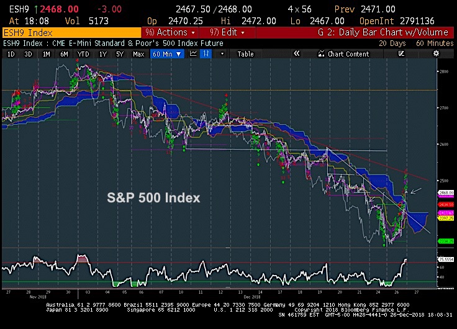The image size is (457, 329).
Task: Select the YTD time range
Action: coord(83,54)
